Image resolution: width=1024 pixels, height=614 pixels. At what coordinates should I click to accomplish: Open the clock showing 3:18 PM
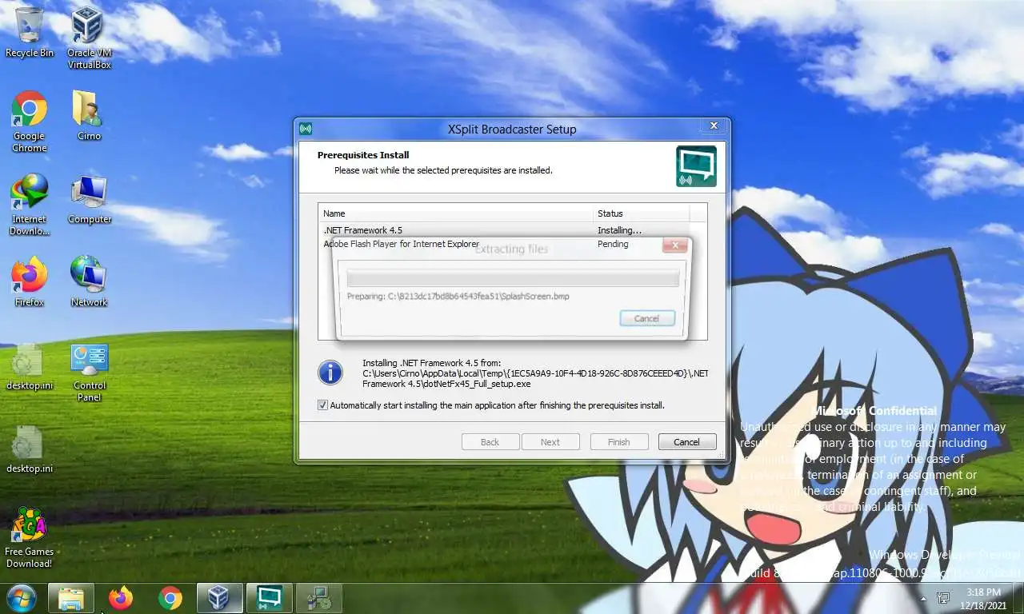984,598
